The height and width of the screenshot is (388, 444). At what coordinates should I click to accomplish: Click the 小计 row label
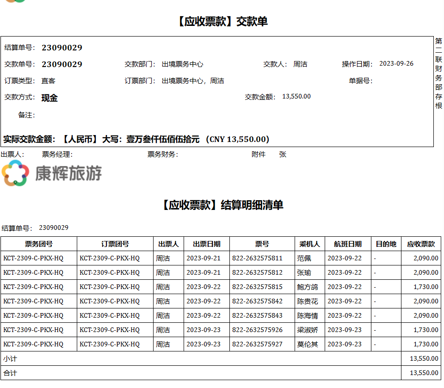point(10,358)
